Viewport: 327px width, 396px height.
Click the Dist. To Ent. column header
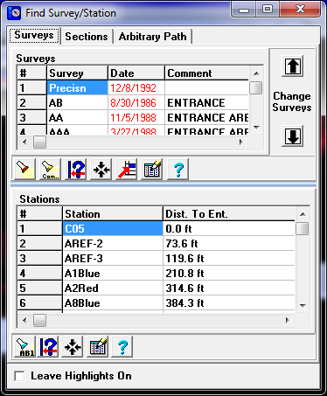[x=229, y=213]
